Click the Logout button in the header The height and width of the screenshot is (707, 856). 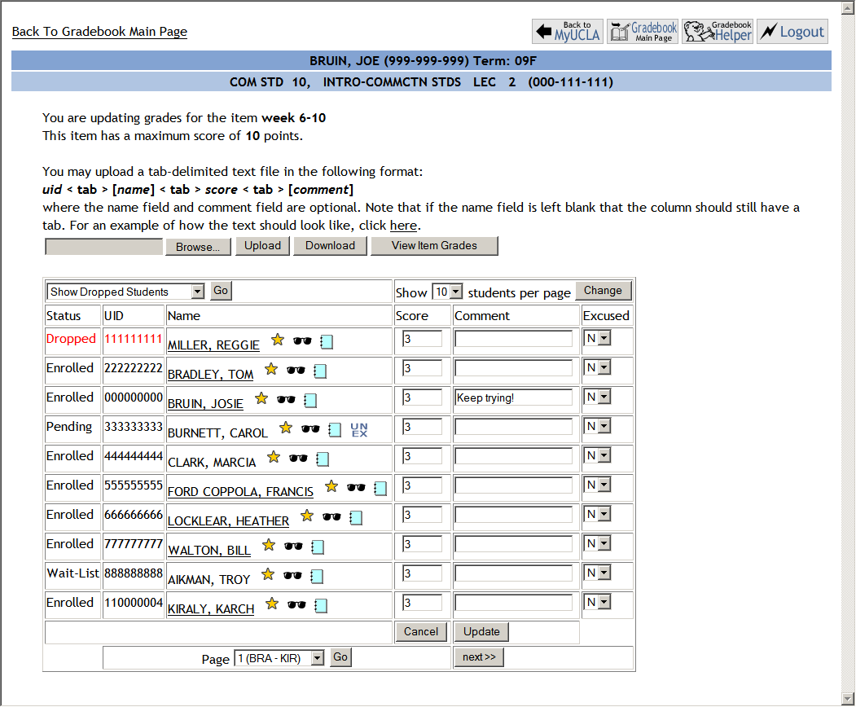click(x=792, y=32)
